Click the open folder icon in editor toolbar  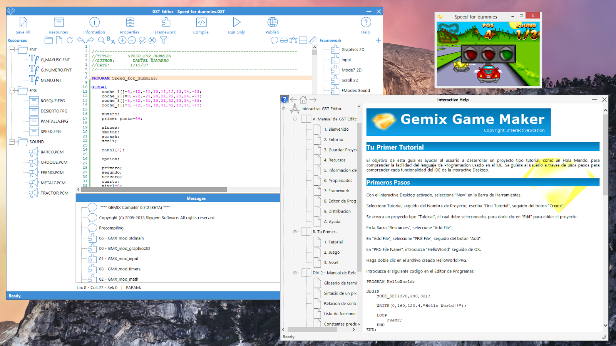(49, 40)
